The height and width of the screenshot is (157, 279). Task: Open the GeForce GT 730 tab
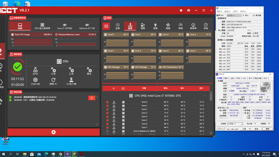pos(87,26)
